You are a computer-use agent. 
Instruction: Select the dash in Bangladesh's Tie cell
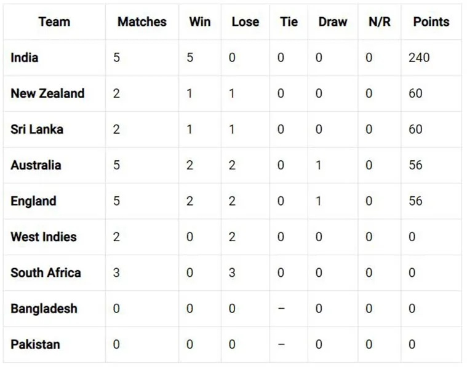281,309
